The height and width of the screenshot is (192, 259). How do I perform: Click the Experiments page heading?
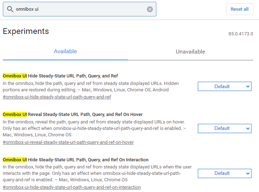(26, 31)
